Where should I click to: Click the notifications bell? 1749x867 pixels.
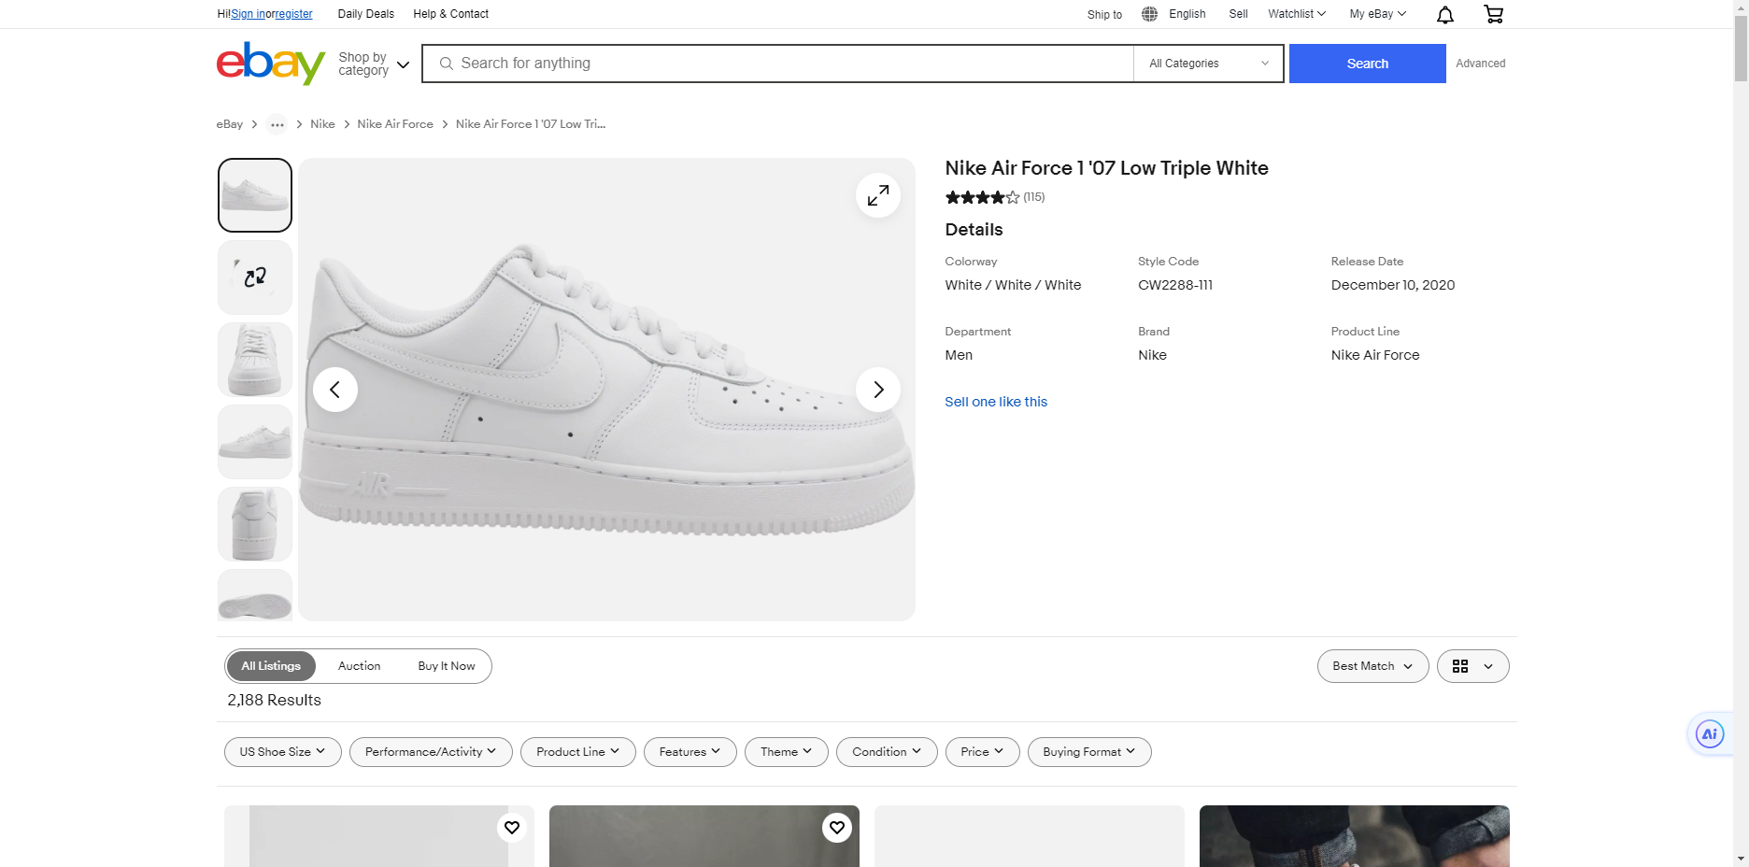pos(1443,14)
